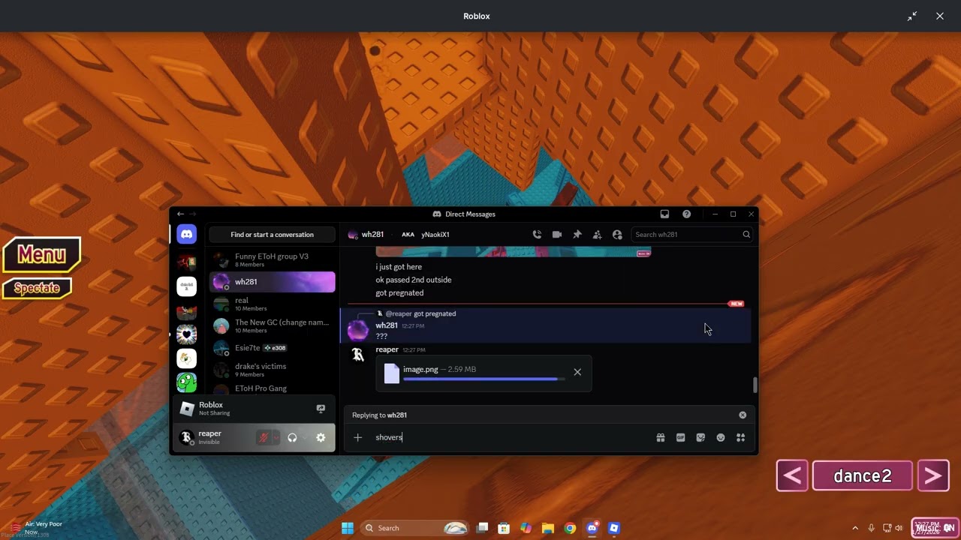This screenshot has width=961, height=540.
Task: Open reaper's user status panel
Action: [x=214, y=437]
